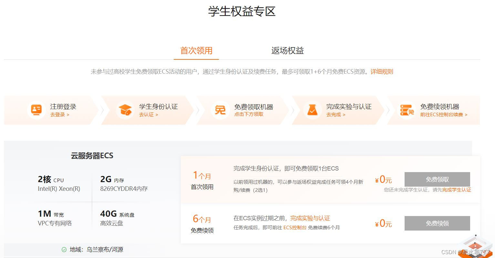Click the 1M 带宽 spec text

coord(51,214)
